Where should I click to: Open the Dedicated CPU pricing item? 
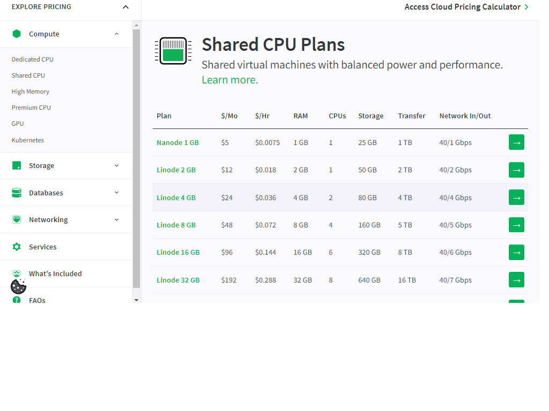click(33, 59)
